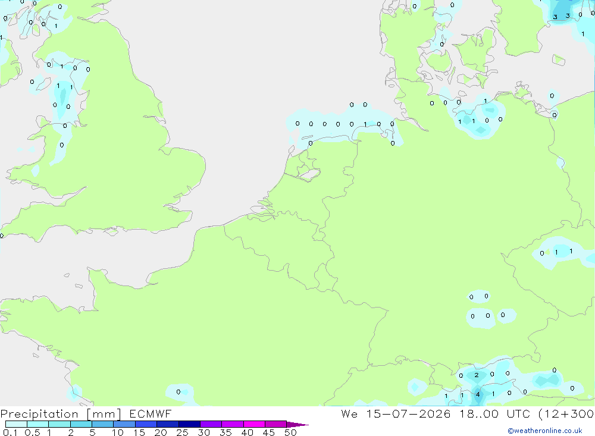Click the legend scale label '40'
The width and height of the screenshot is (595, 436).
247,432
